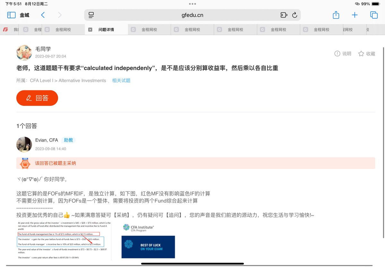Open the extensions icon in address bar
This screenshot has width=385, height=267.
tap(283, 15)
